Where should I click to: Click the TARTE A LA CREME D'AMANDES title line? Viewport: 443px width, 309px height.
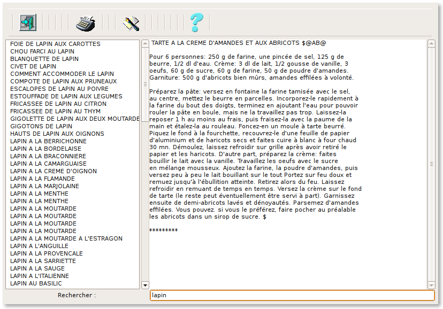pos(239,43)
